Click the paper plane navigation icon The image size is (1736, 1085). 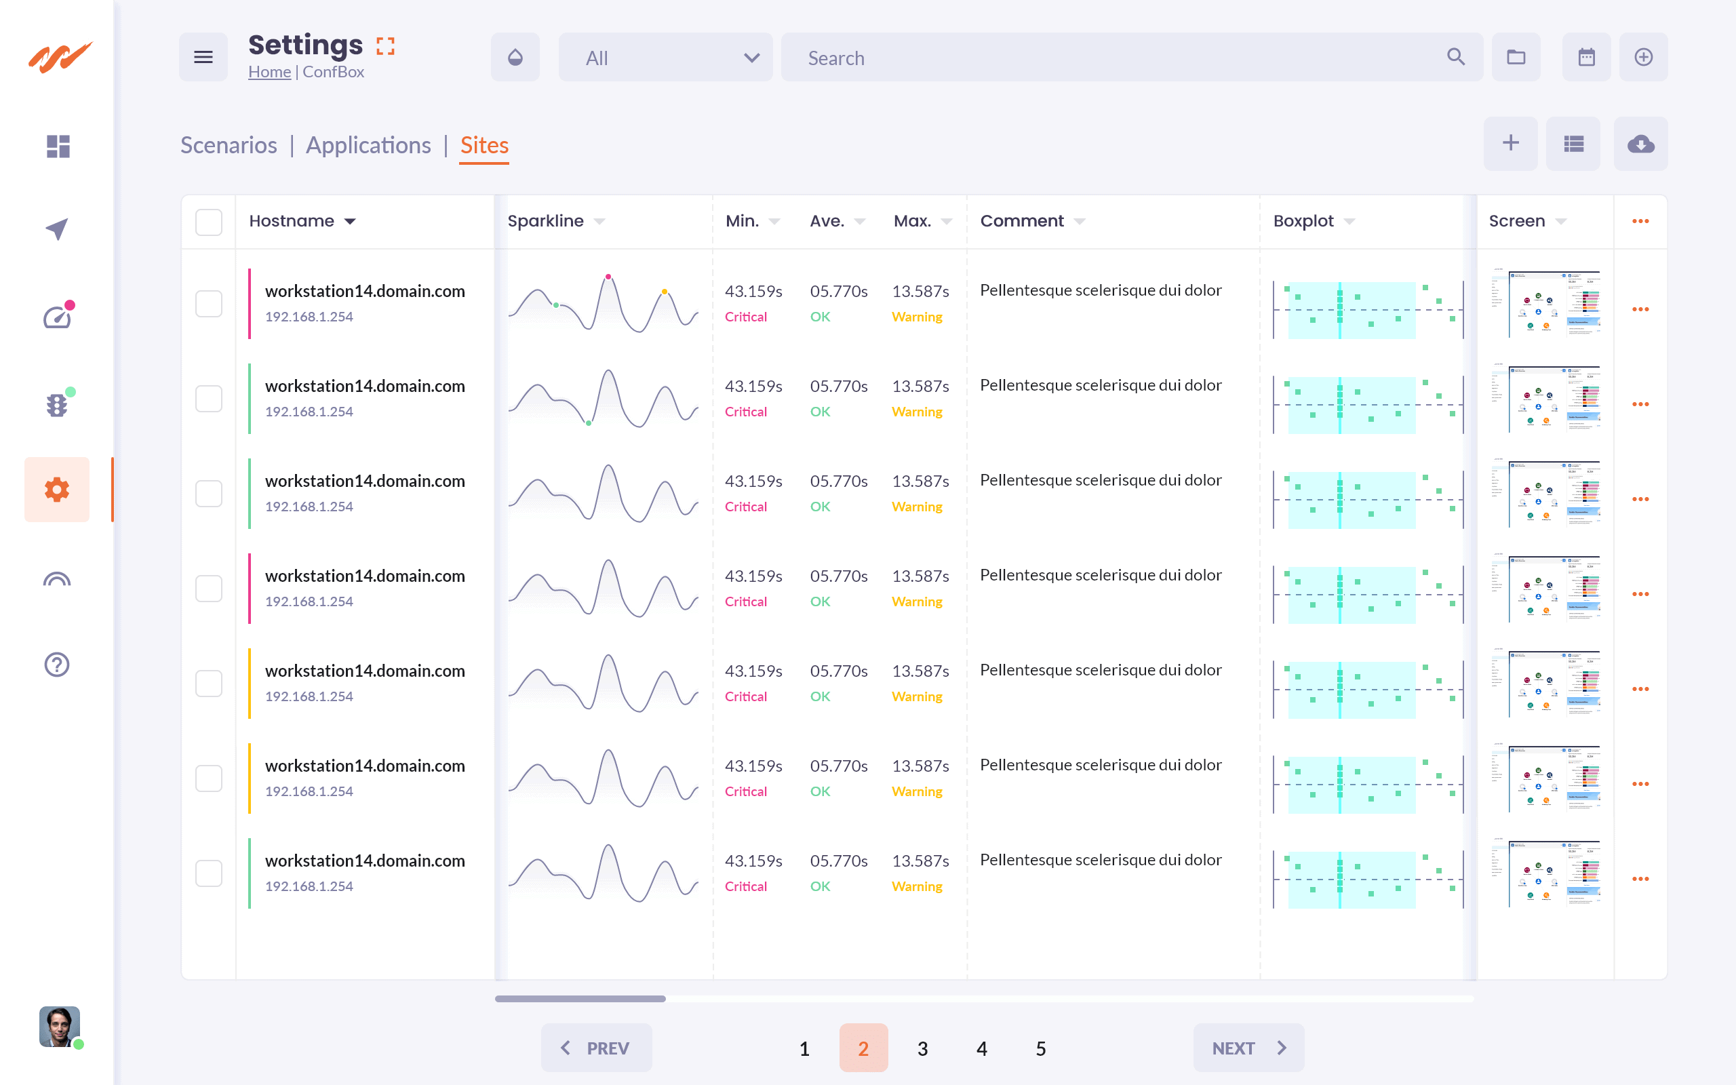58,230
